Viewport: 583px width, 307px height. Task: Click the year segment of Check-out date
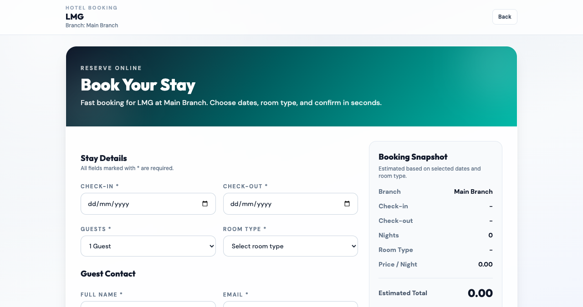pos(264,204)
